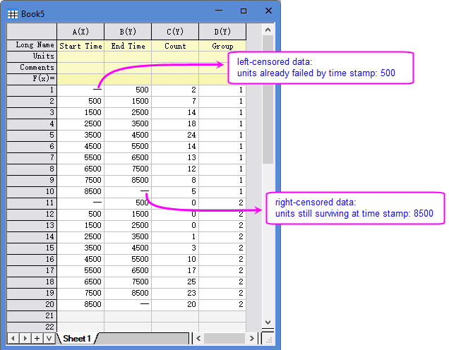Screen dimensions: 449x350
Task: Click the worksheet select-all corner cell
Action: 32,32
